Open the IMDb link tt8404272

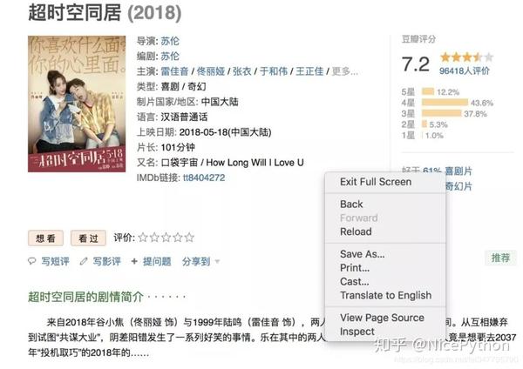tap(204, 178)
